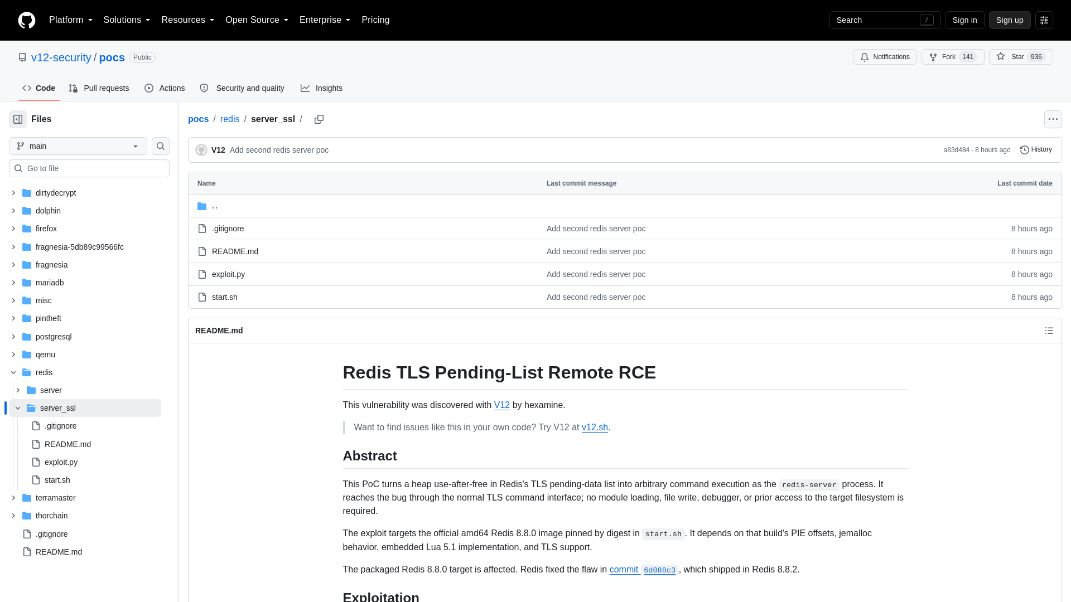1071x602 pixels.
Task: Open the Solutions dropdown menu
Action: point(127,20)
